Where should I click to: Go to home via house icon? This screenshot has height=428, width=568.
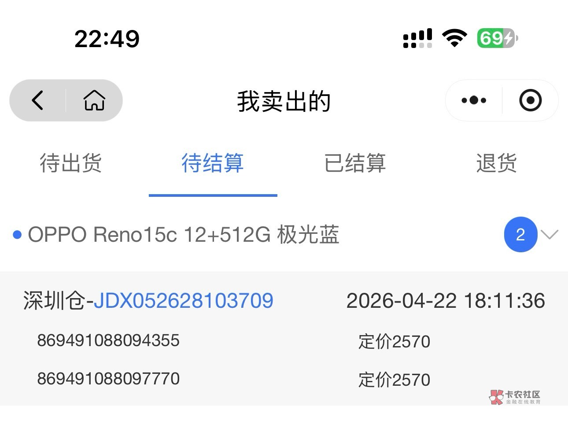coord(94,100)
